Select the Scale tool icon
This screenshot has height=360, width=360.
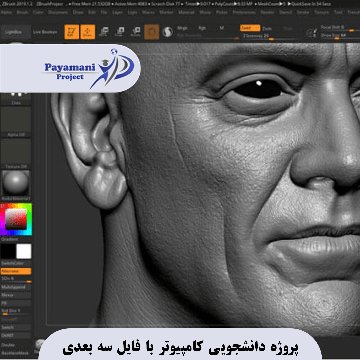[x=119, y=32]
